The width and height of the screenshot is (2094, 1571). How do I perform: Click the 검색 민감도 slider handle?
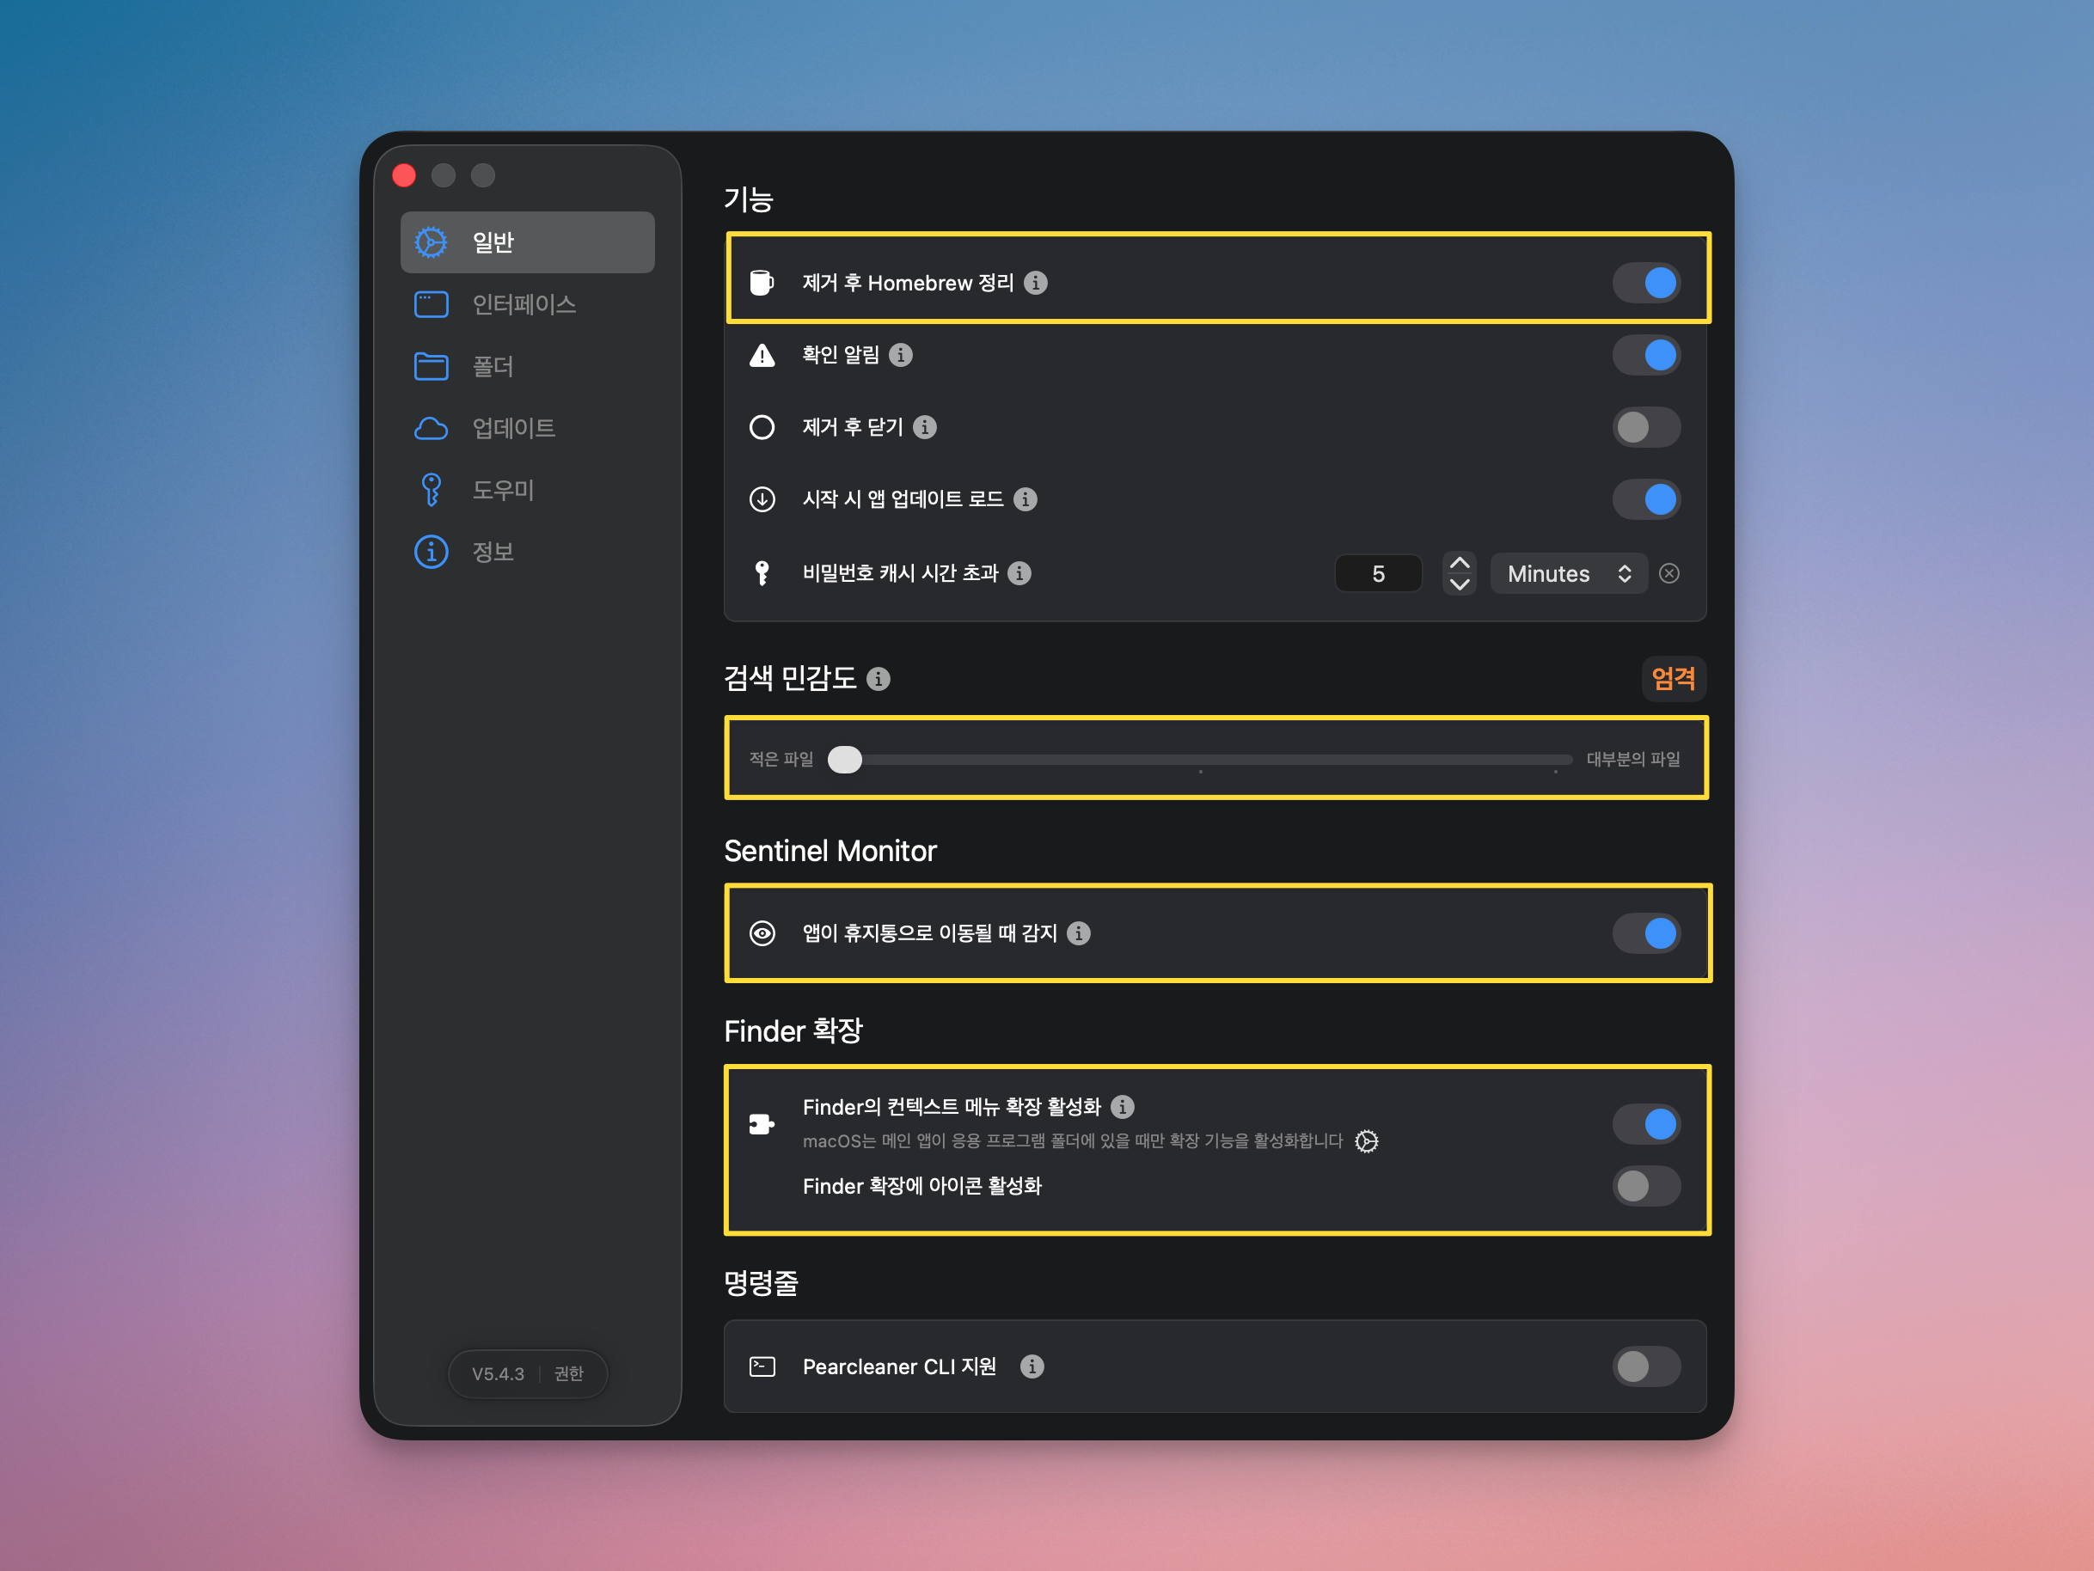coord(844,759)
